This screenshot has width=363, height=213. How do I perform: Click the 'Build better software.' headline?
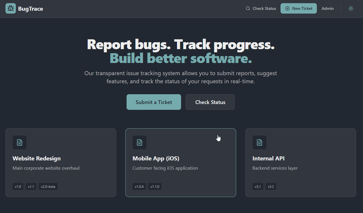coord(181,58)
